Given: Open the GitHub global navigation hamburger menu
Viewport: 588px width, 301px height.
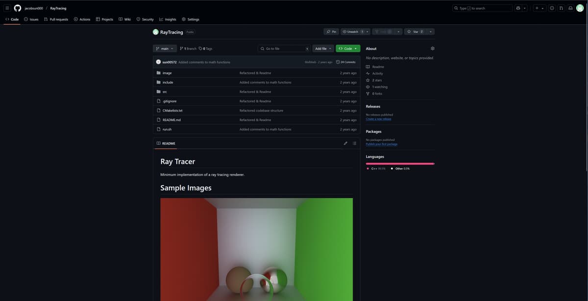Looking at the screenshot, I should [7, 8].
